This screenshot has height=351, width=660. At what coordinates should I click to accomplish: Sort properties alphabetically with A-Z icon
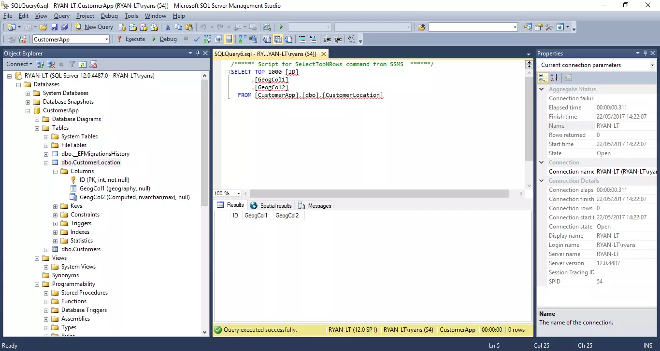coord(554,78)
